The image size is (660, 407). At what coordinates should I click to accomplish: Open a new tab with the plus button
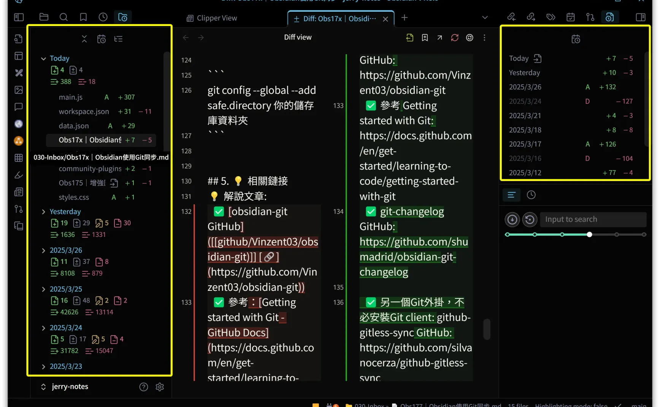point(405,17)
